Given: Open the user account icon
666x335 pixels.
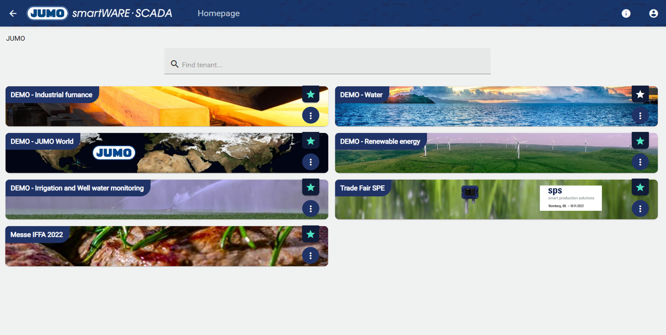Looking at the screenshot, I should [653, 14].
